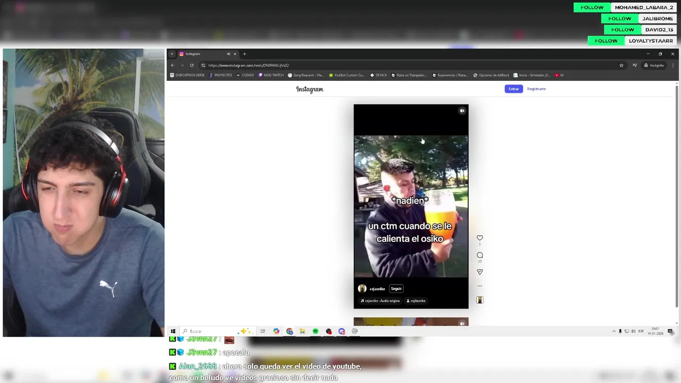
Task: Open the cejasnike username link
Action: tap(377, 289)
